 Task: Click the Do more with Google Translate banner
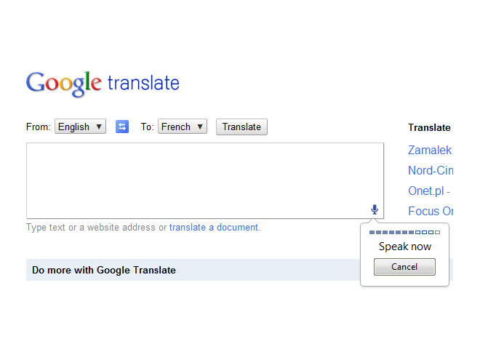(x=193, y=270)
